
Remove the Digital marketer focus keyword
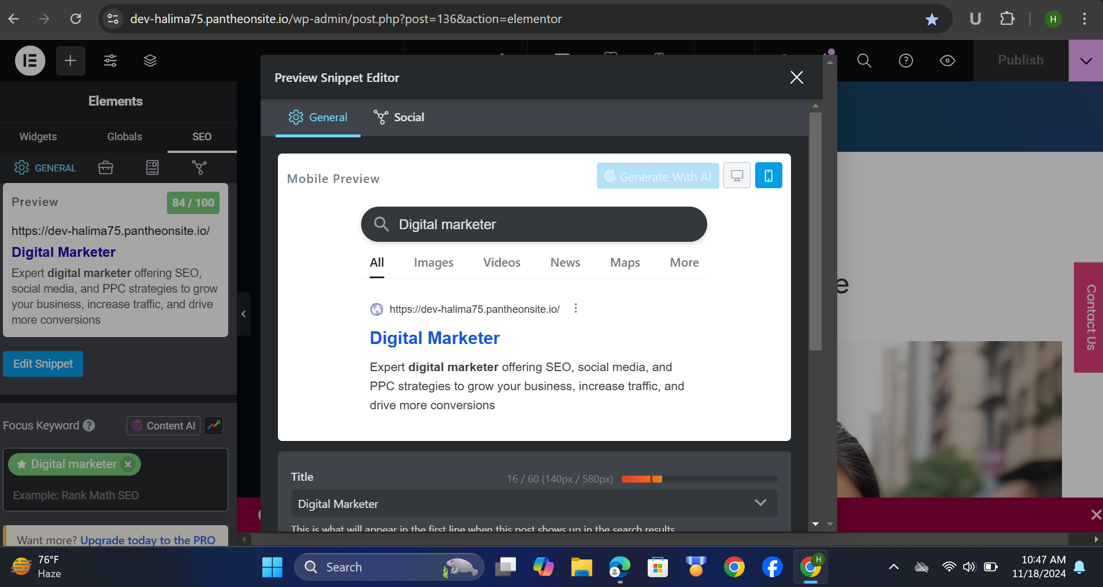click(128, 465)
